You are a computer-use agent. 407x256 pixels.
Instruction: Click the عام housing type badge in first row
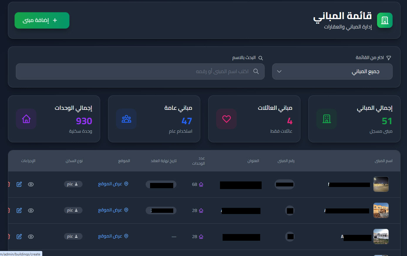[73, 184]
